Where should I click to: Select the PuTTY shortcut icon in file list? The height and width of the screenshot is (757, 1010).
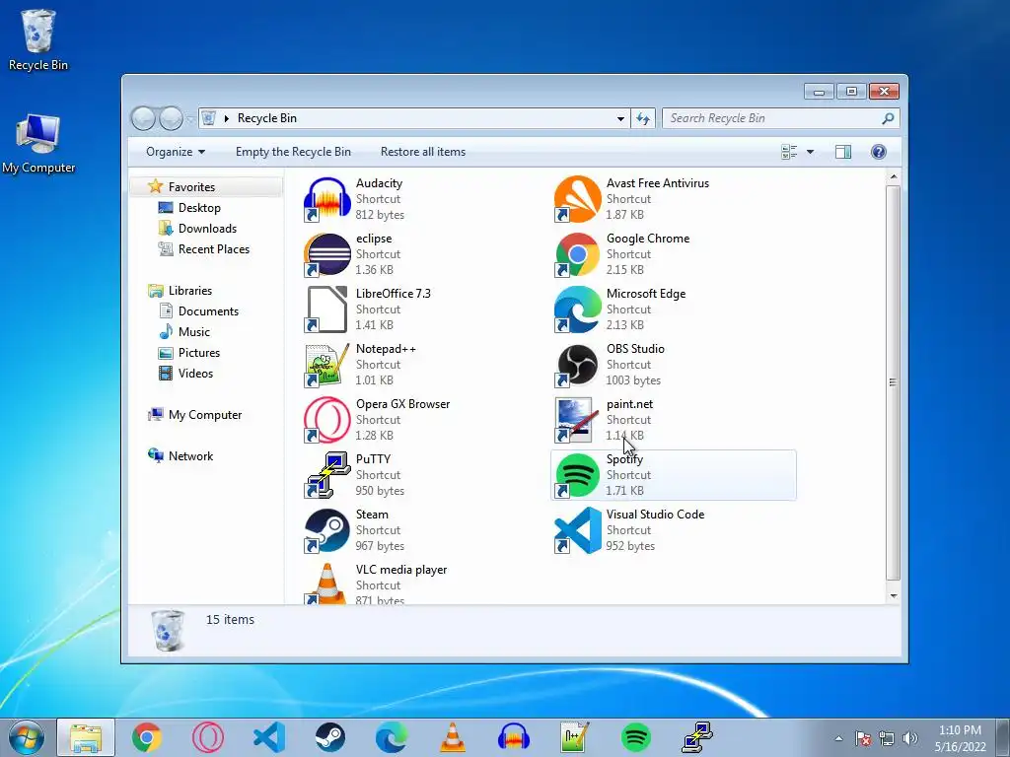327,476
